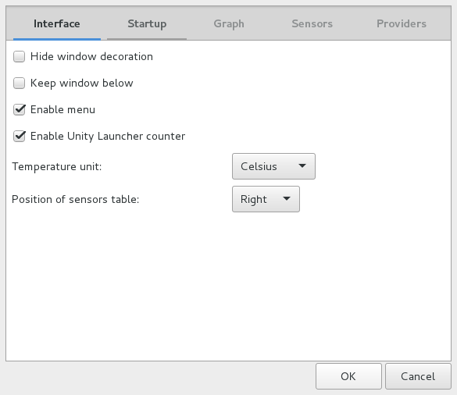This screenshot has height=395, width=457.
Task: Click the "Hide window decoration" label text
Action: click(x=91, y=56)
